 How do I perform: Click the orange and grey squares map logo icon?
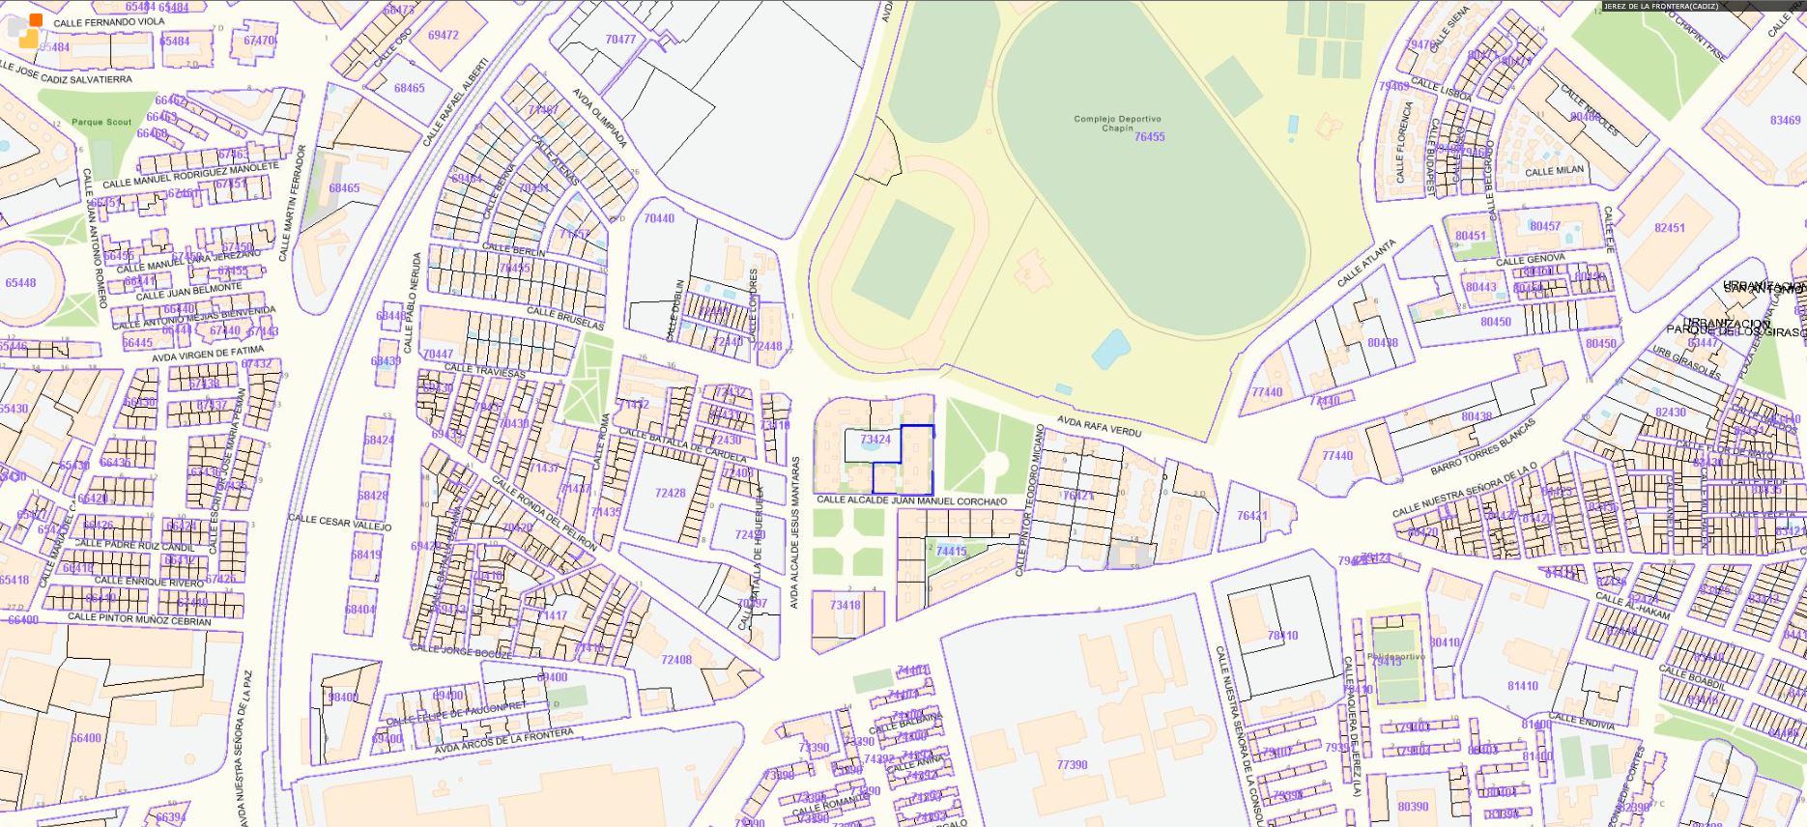tap(24, 31)
